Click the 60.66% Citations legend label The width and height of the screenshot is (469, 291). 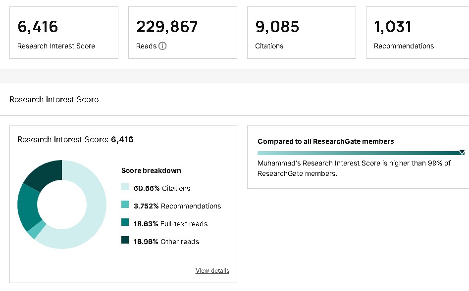click(162, 188)
